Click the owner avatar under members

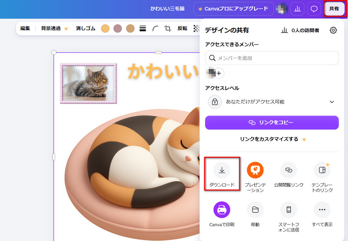(211, 73)
